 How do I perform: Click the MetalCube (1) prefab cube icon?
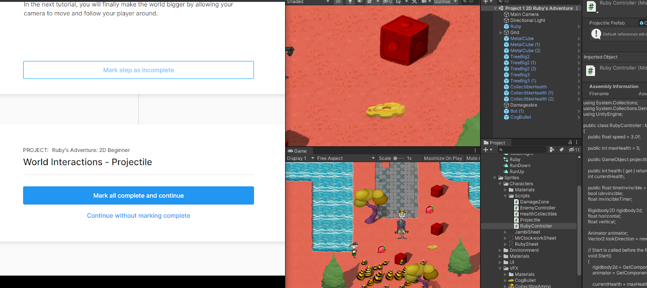pyautogui.click(x=506, y=44)
